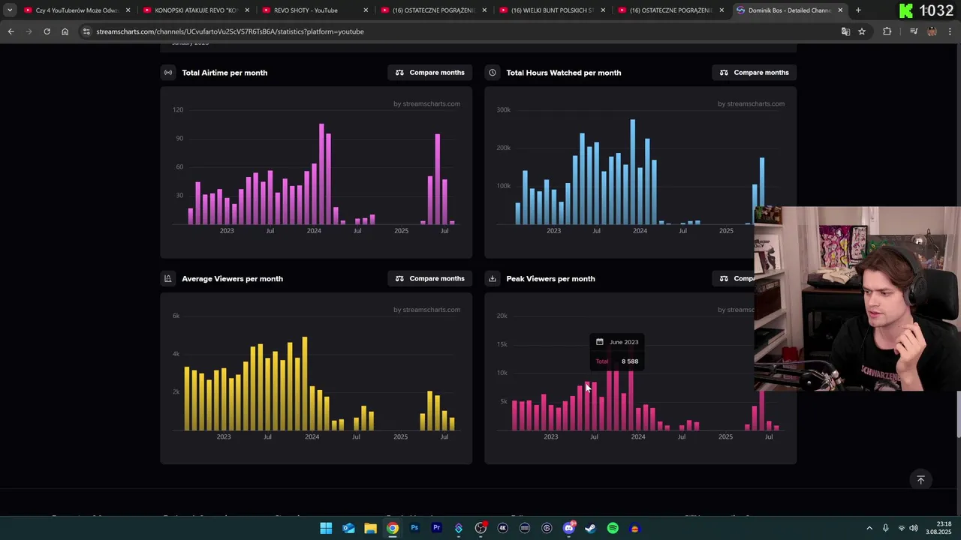Open the clock and date 23:18

938,529
